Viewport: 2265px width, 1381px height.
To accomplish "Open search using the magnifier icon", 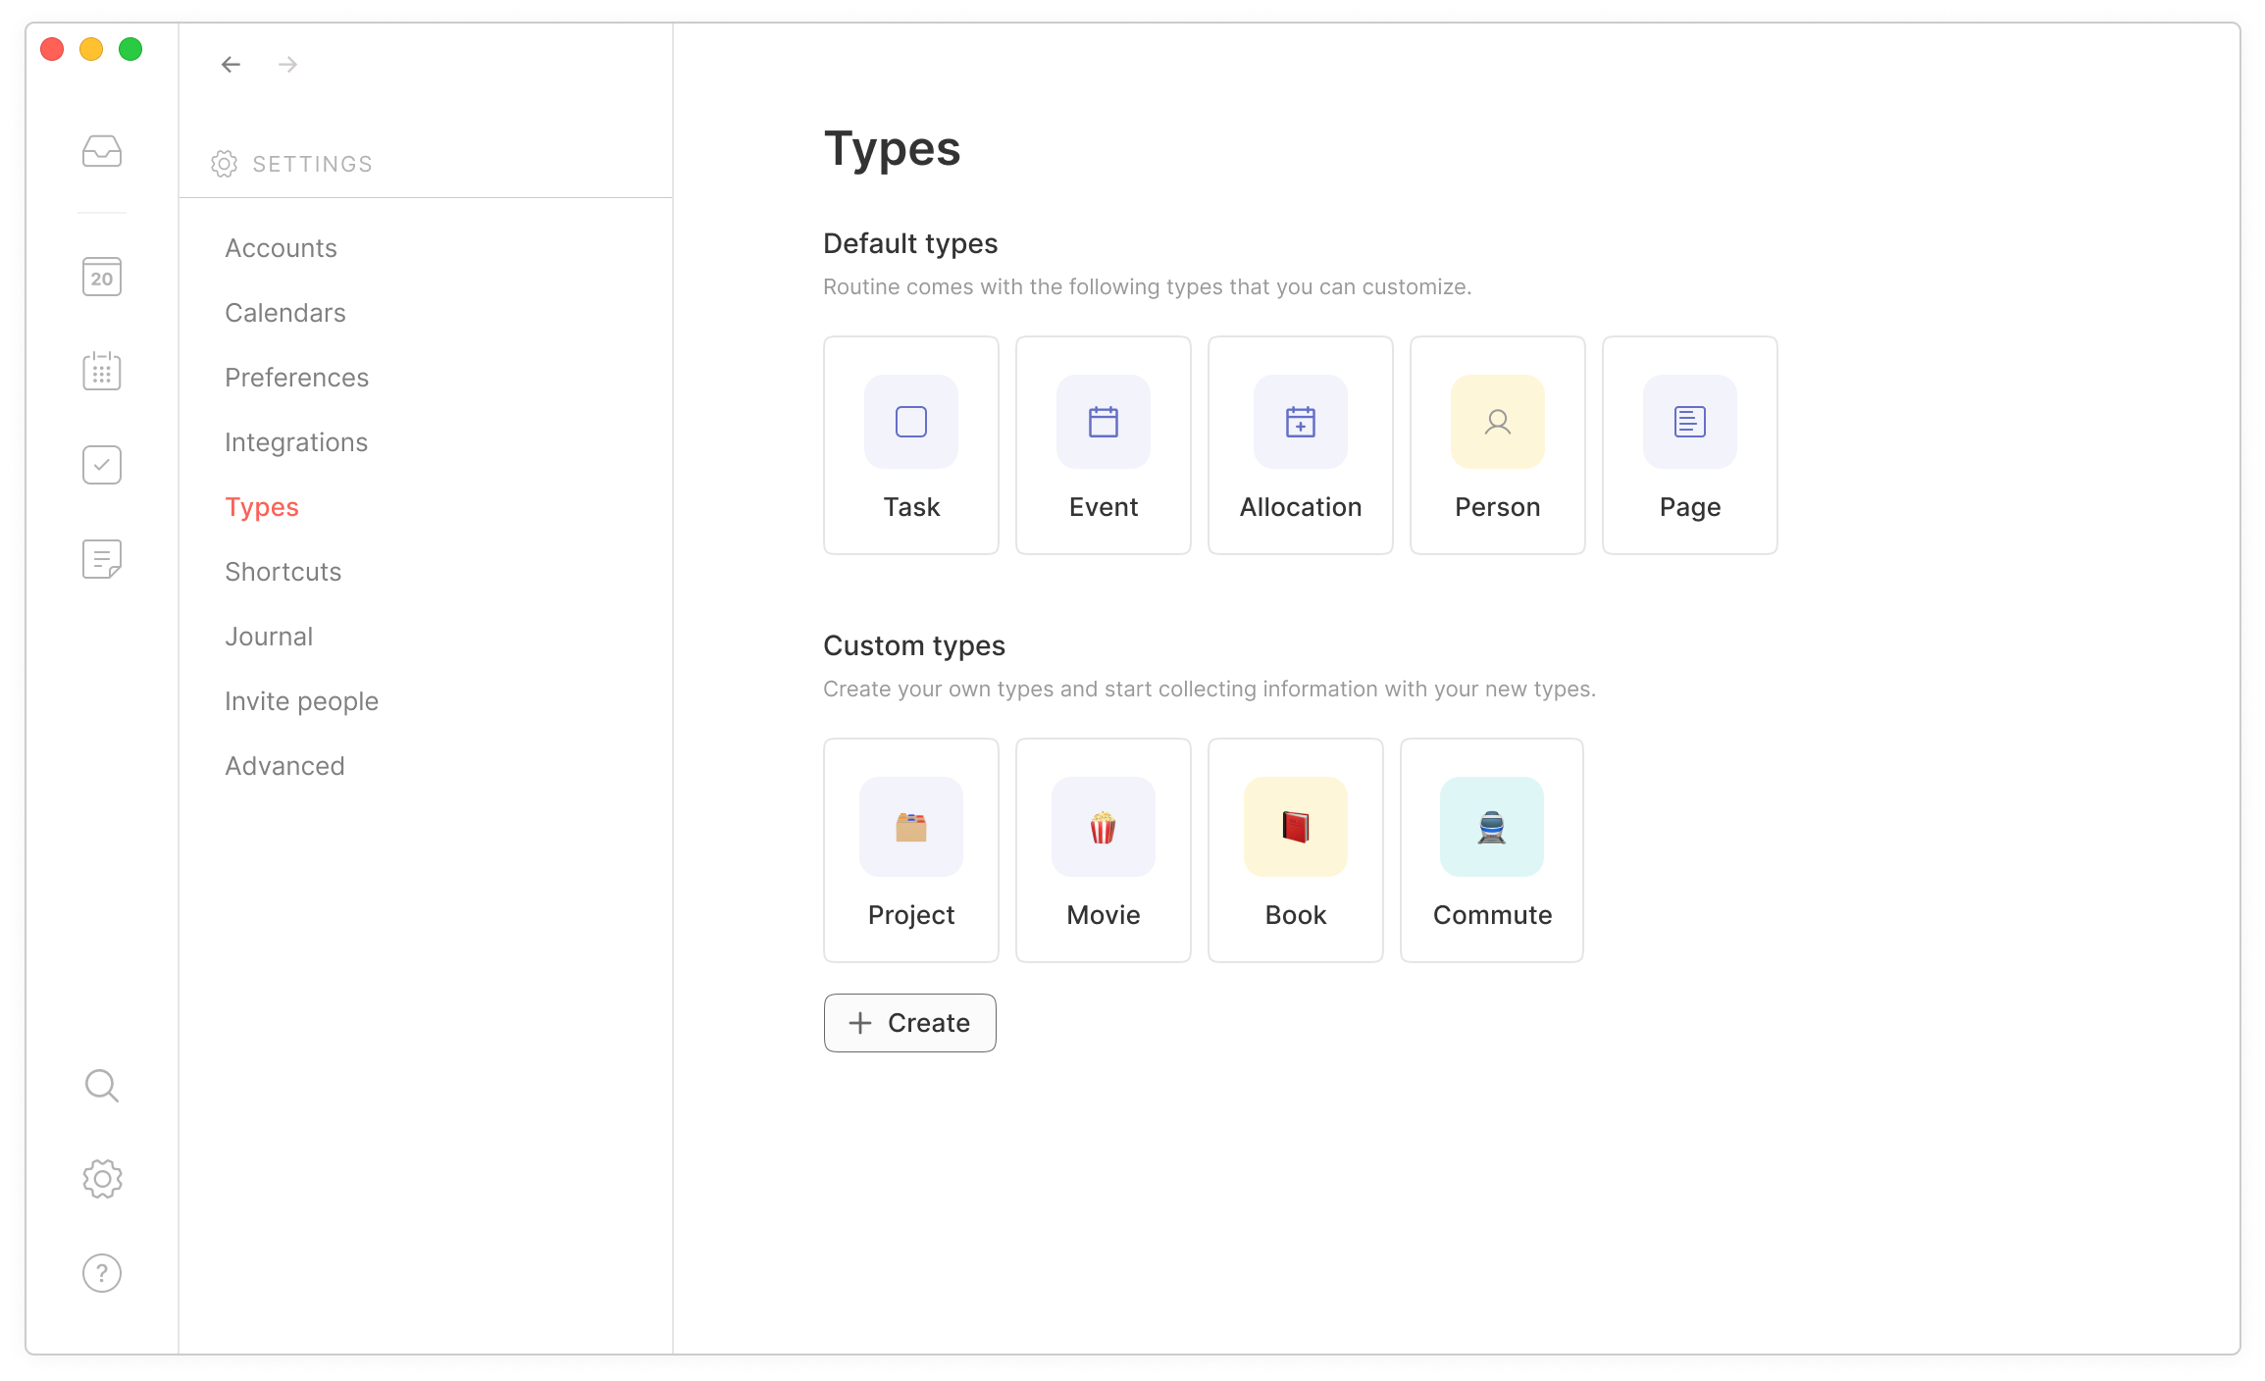I will pyautogui.click(x=101, y=1086).
